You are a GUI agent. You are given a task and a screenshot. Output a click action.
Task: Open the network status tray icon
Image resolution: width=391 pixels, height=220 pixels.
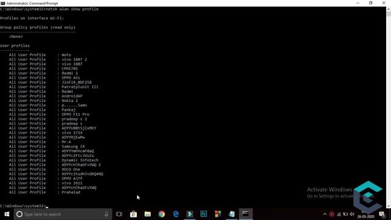(x=338, y=214)
